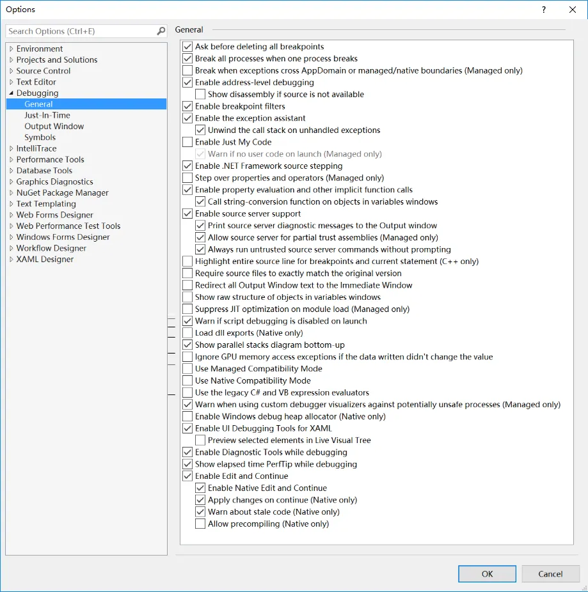
Task: Check Use Managed Compatibility Mode
Action: tap(187, 368)
